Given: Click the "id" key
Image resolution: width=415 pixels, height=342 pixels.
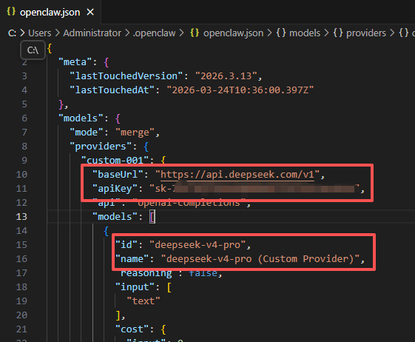Looking at the screenshot, I should (x=126, y=245).
